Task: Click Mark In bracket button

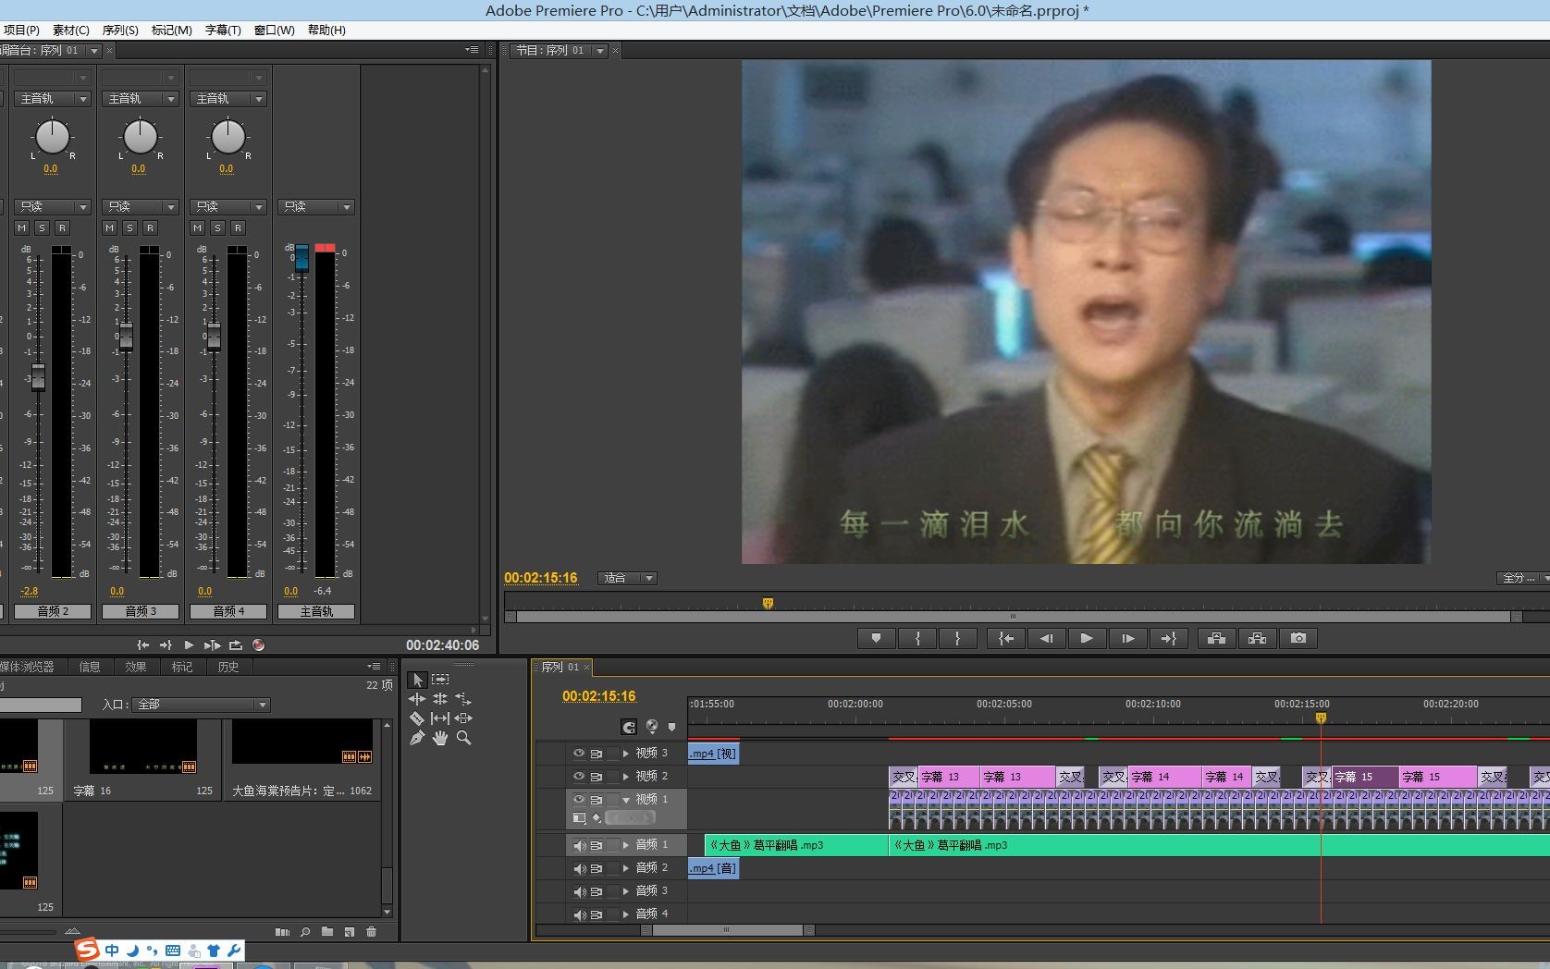Action: coord(917,638)
